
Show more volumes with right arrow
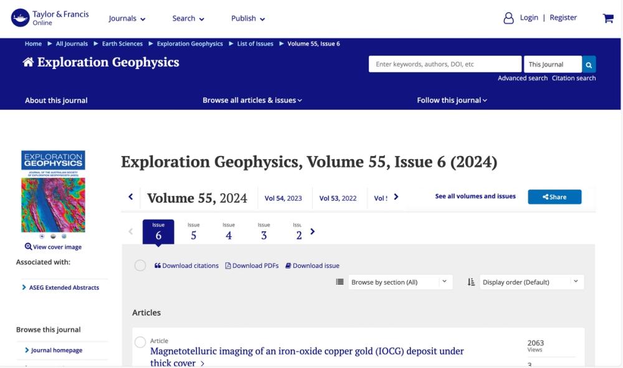click(x=396, y=196)
